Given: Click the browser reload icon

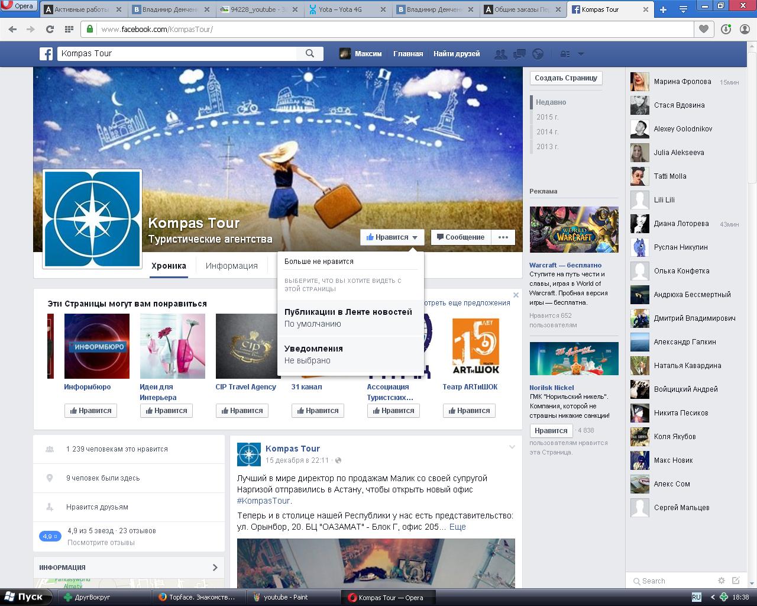Looking at the screenshot, I should (50, 29).
